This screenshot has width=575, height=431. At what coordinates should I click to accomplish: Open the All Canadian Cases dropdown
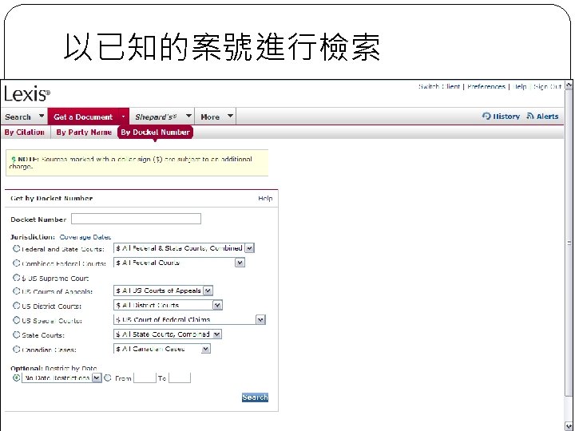(x=162, y=349)
